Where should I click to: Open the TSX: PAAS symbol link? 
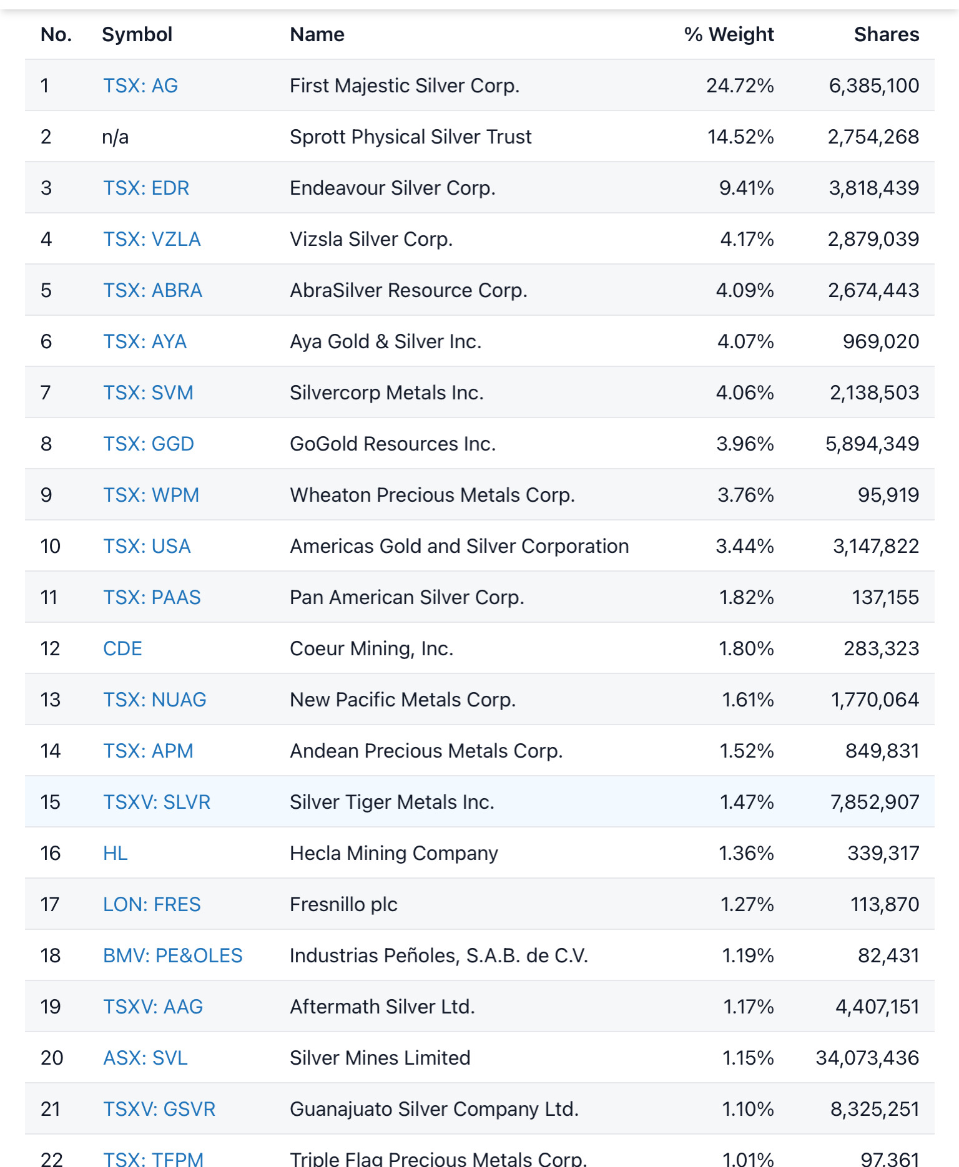pos(152,597)
